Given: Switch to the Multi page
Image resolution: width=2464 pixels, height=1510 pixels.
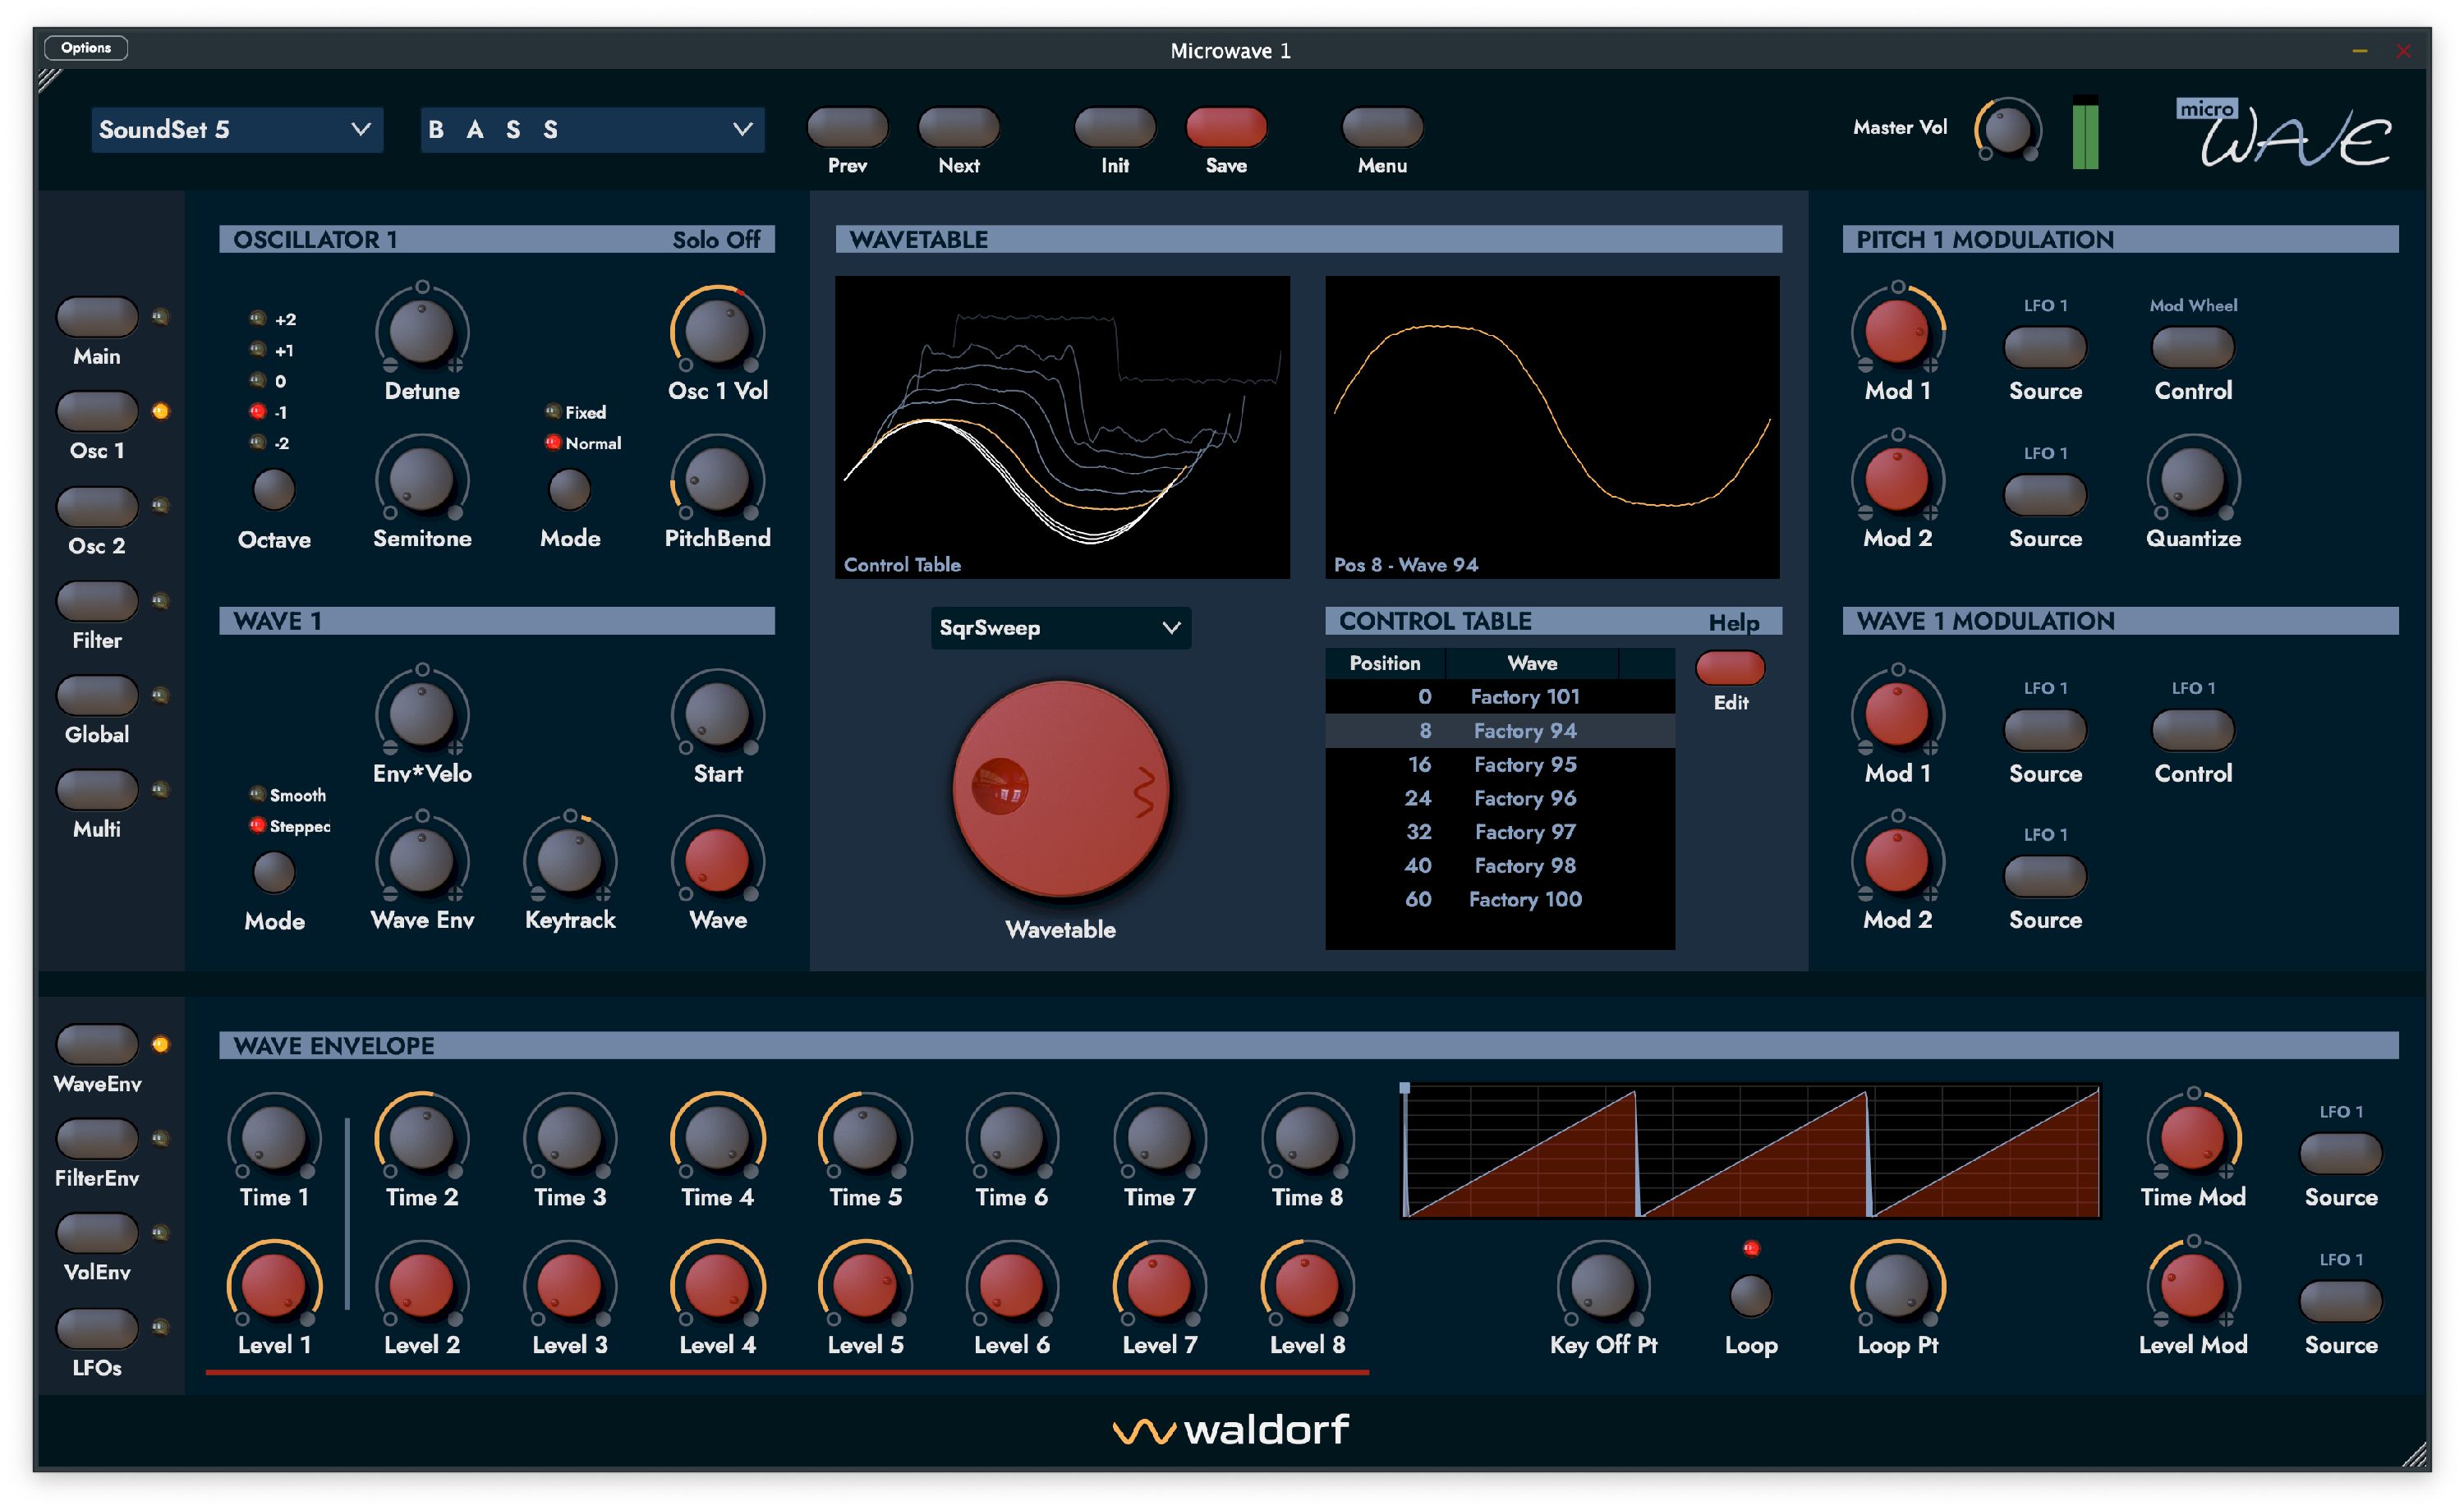Looking at the screenshot, I should click(x=97, y=789).
